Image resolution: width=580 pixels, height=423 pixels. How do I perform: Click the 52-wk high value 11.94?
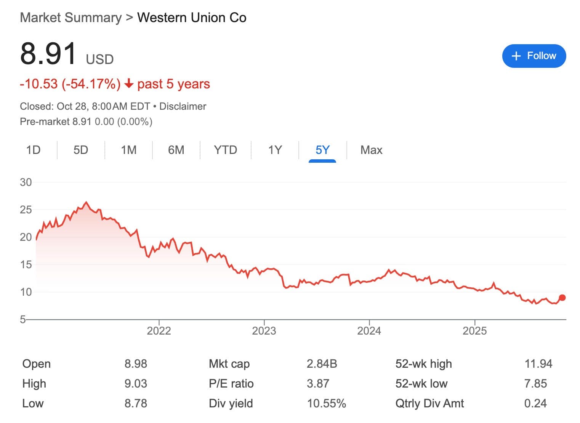[538, 364]
